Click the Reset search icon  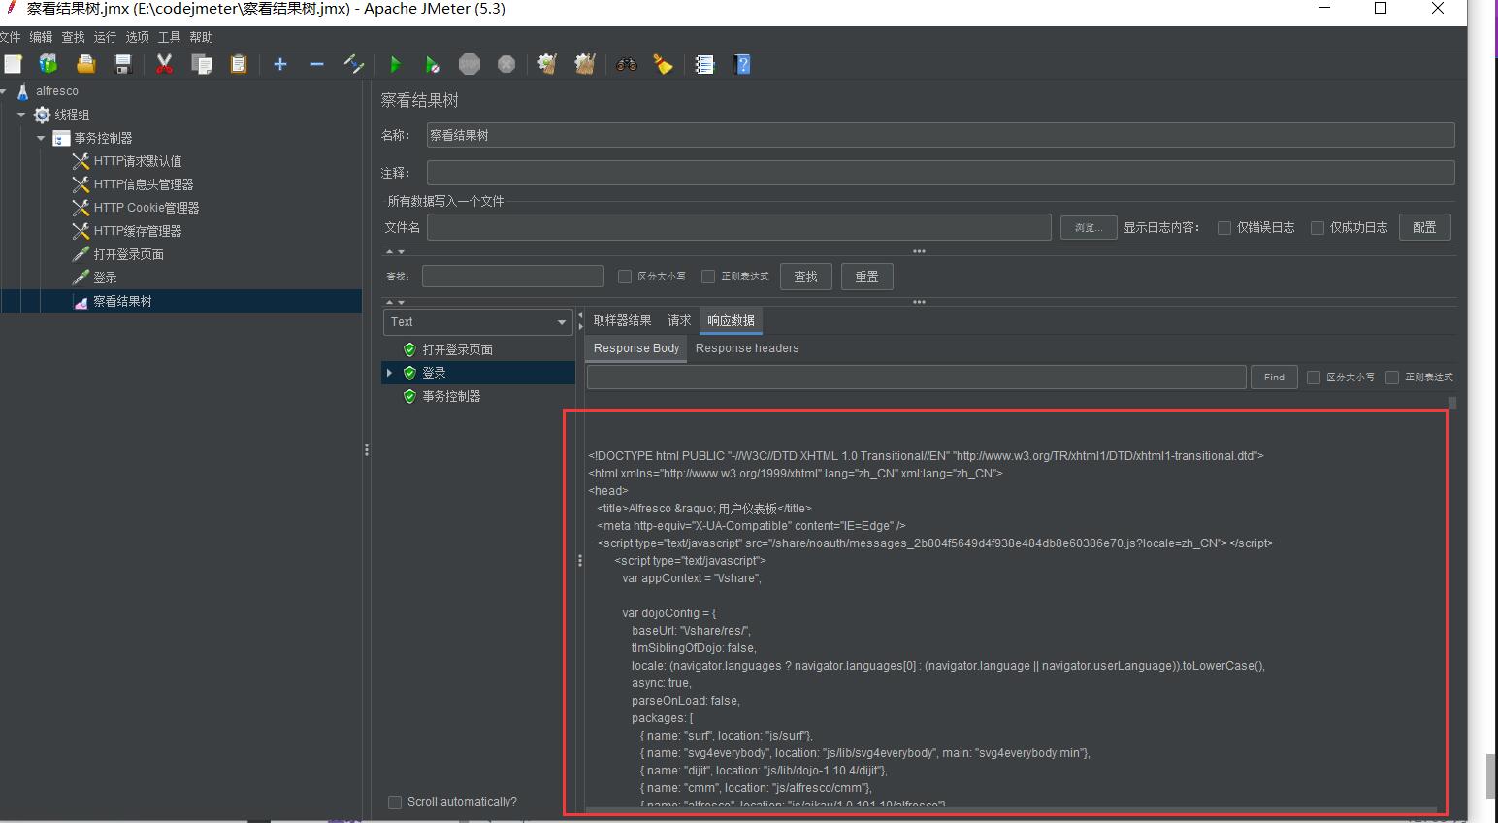click(x=664, y=64)
